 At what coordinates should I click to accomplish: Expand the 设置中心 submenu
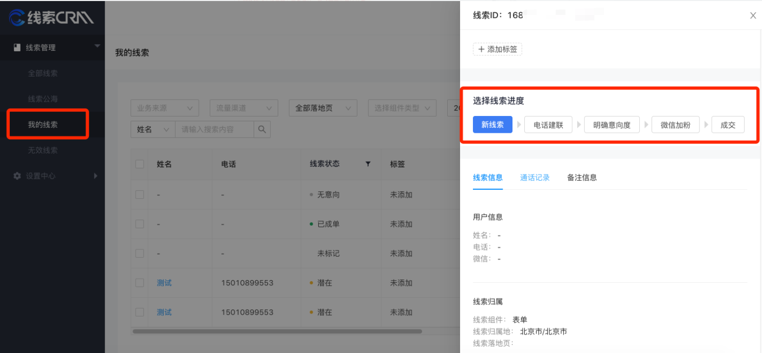coord(96,176)
